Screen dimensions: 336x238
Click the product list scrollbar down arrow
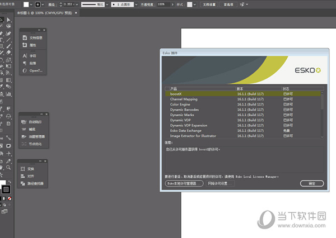click(x=322, y=137)
